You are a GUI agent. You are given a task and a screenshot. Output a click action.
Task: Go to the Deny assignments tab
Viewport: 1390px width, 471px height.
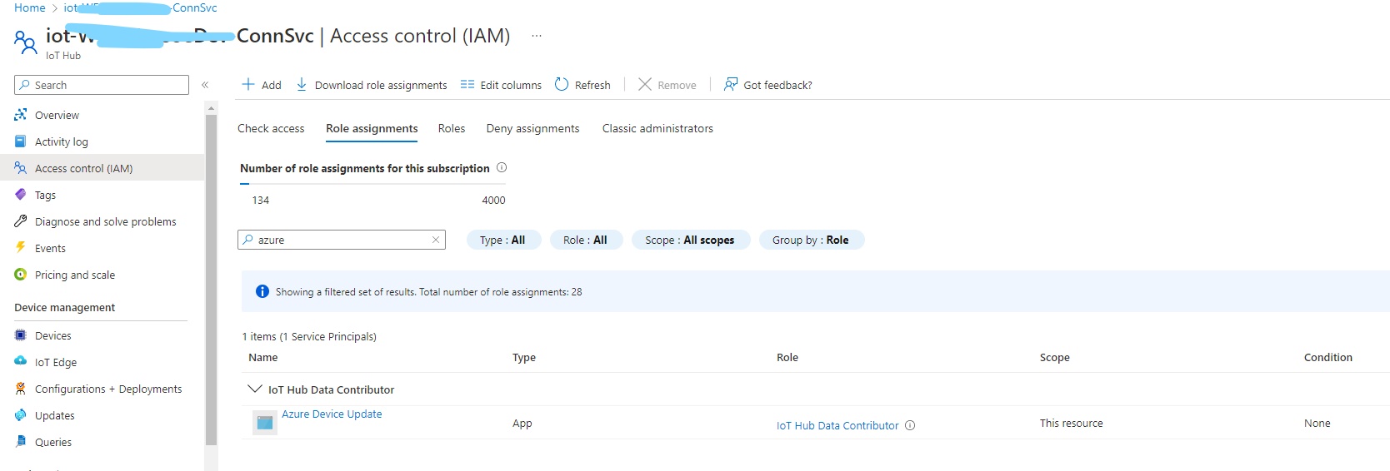(x=532, y=128)
